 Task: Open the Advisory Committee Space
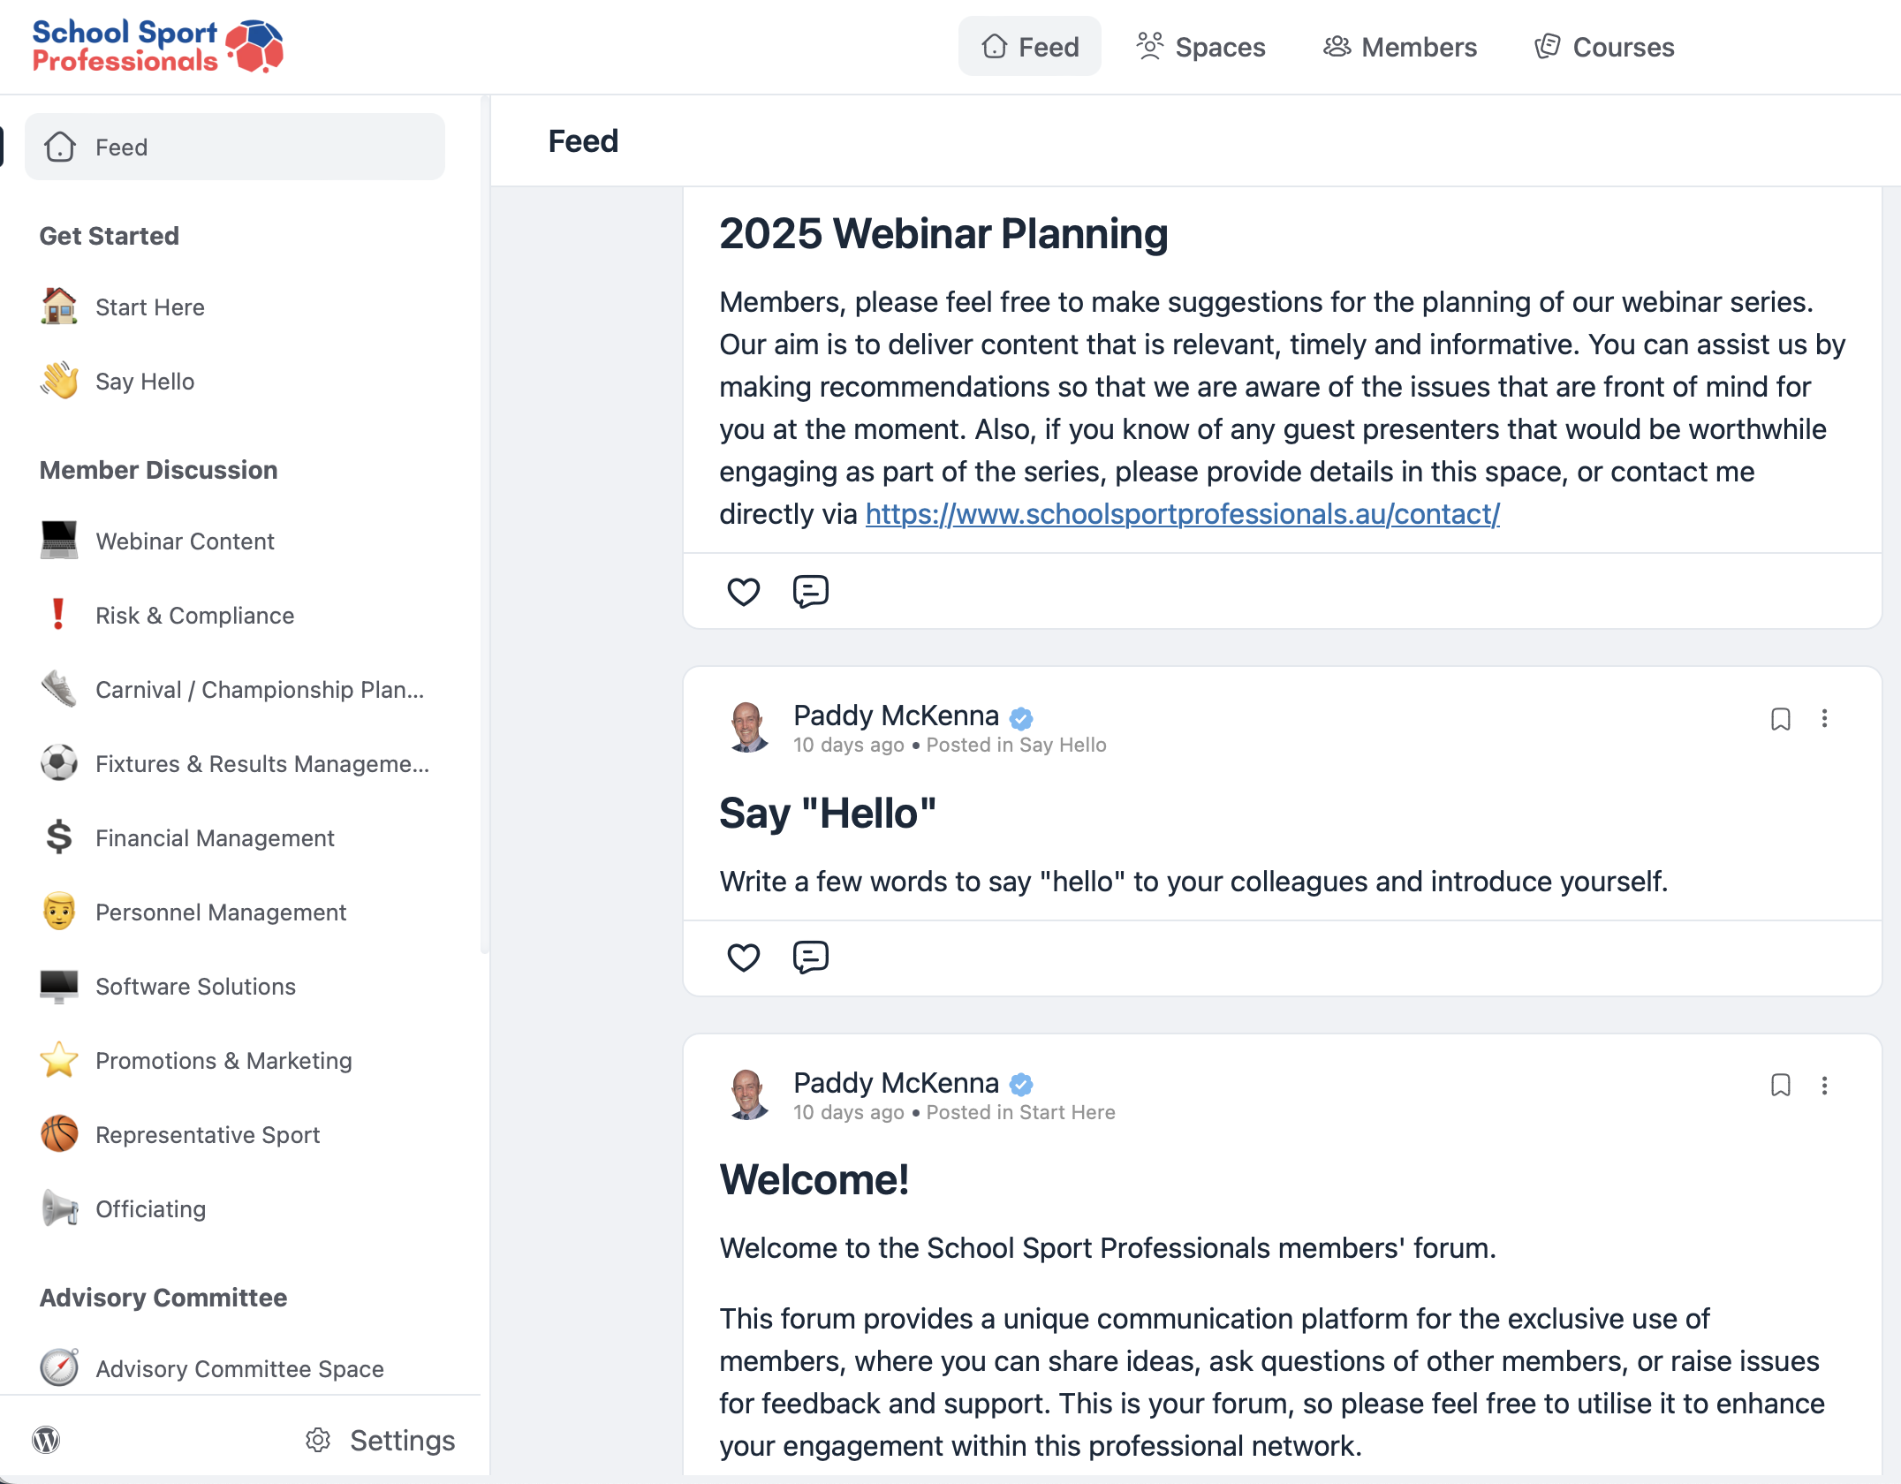click(239, 1369)
